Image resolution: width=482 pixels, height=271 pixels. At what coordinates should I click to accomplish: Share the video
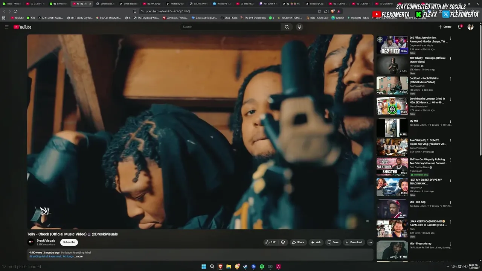pyautogui.click(x=297, y=242)
